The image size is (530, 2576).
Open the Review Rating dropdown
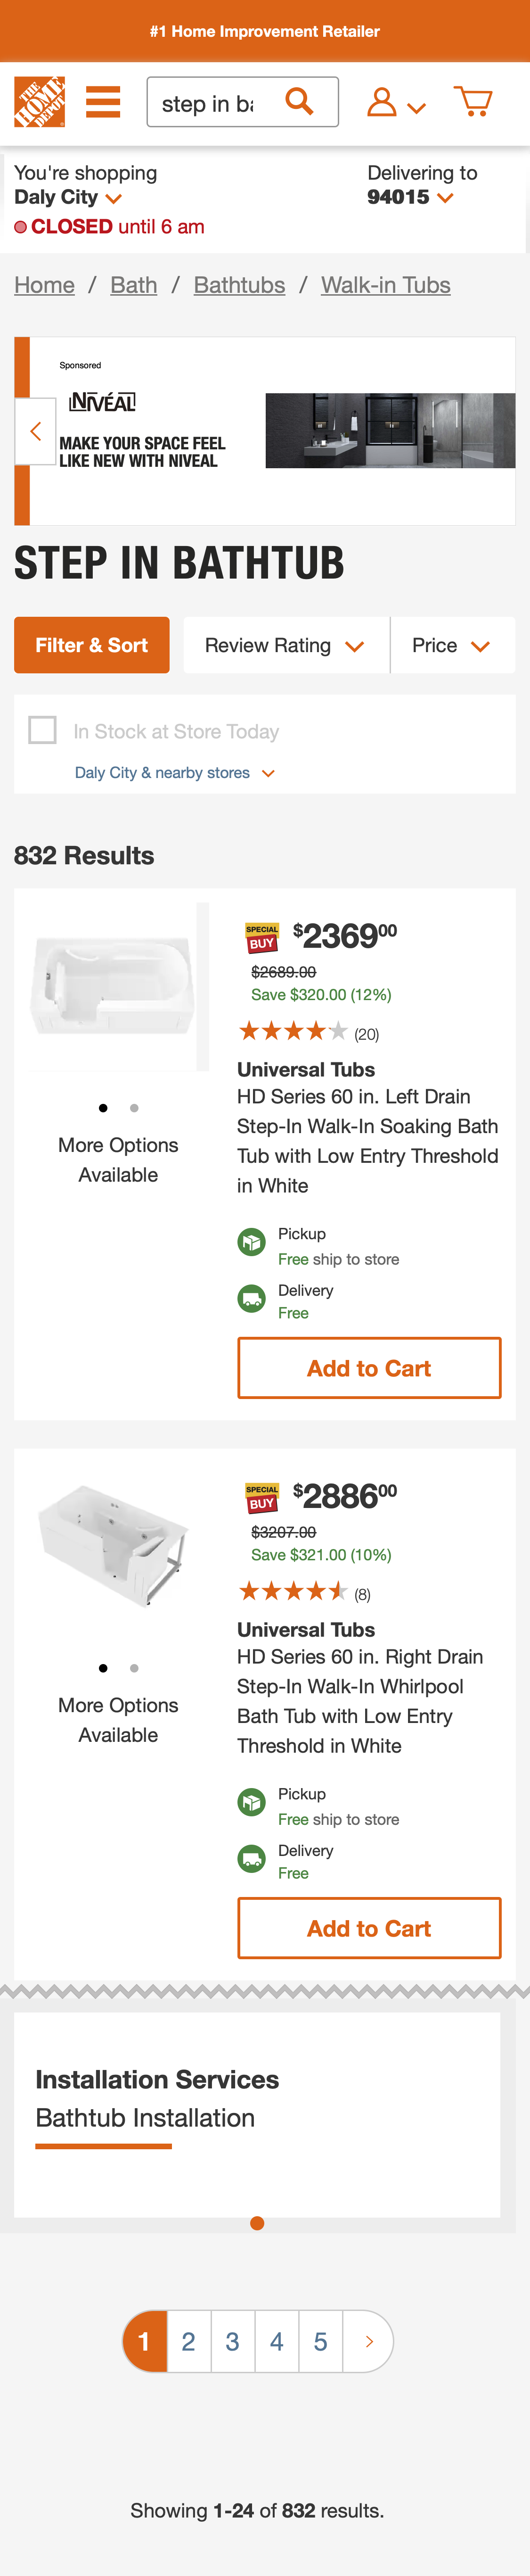point(285,645)
